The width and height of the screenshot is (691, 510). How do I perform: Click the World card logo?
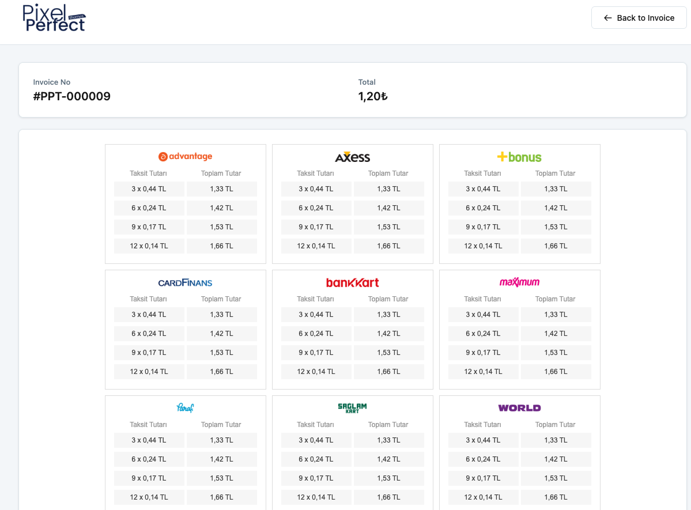519,408
